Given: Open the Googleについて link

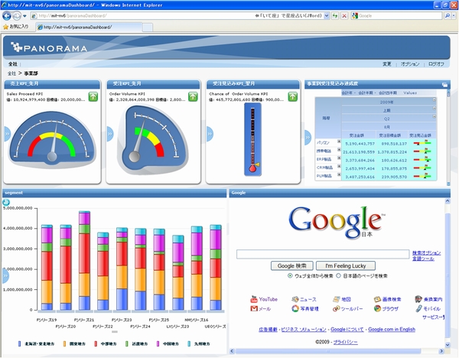Looking at the screenshot, I should [x=347, y=329].
